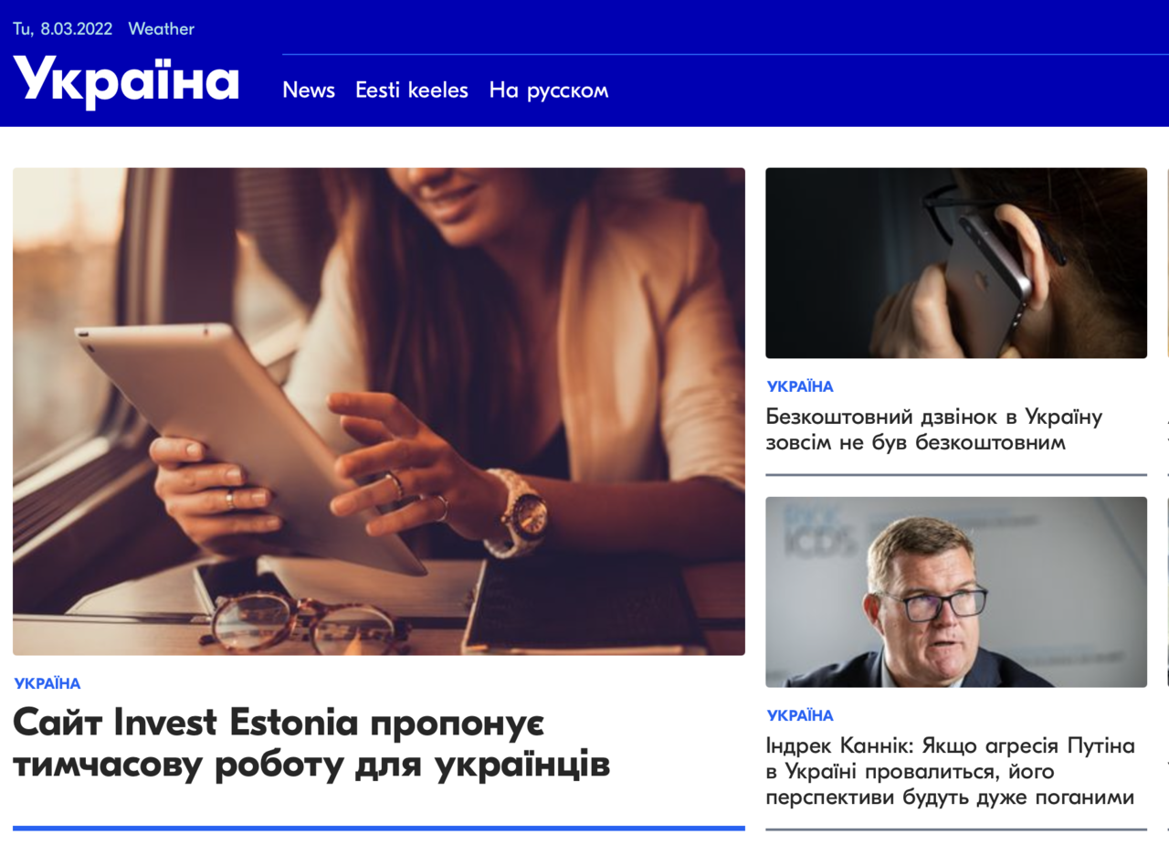Click the Україна site logo

click(126, 80)
